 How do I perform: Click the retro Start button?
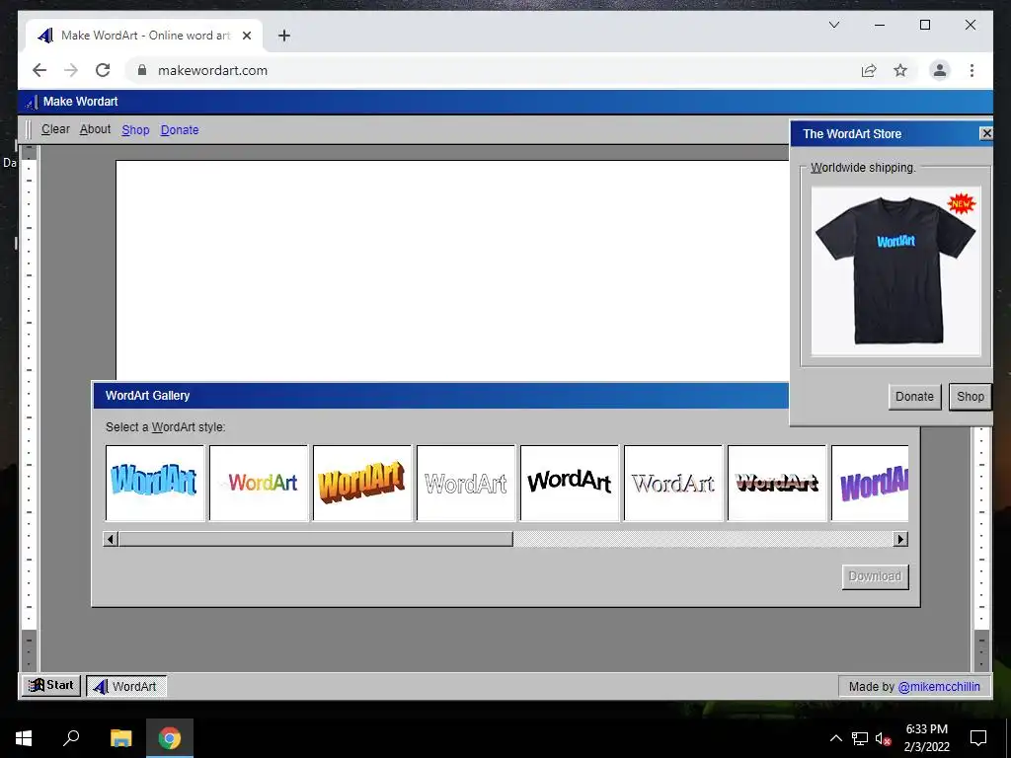(x=51, y=685)
